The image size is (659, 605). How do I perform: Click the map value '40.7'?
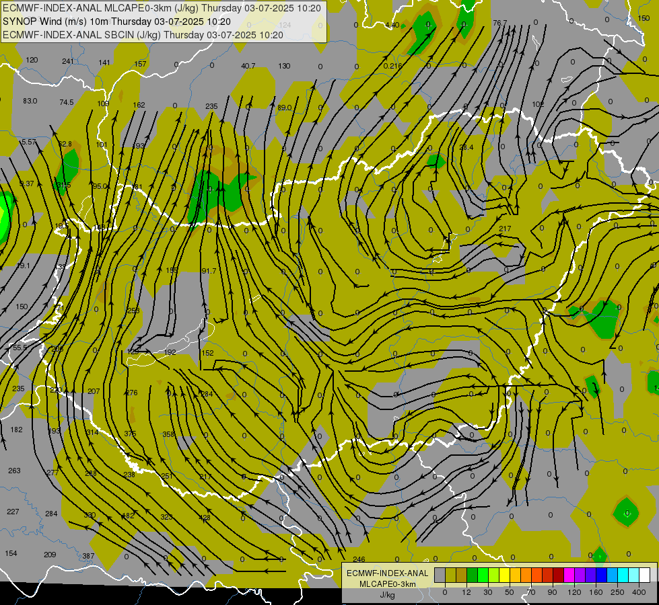coord(248,66)
